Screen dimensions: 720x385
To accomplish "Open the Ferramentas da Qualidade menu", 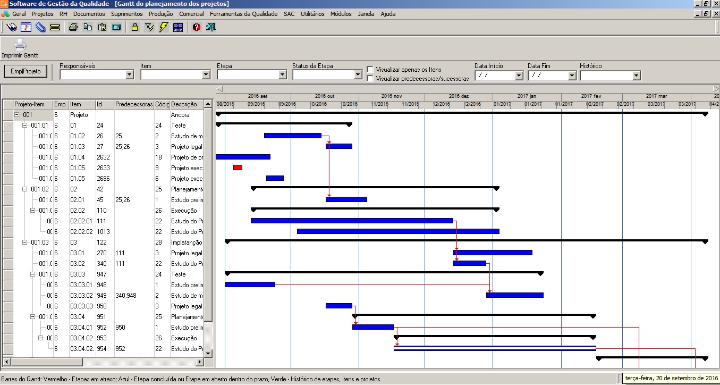I will tap(244, 14).
